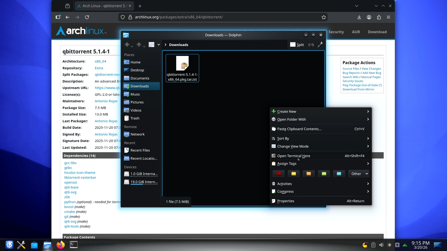Open Dolphin configure wrench menu

tap(320, 45)
